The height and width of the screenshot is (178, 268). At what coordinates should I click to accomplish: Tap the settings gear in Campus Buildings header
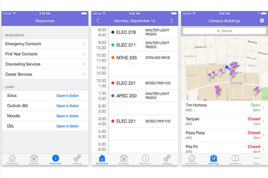262,21
